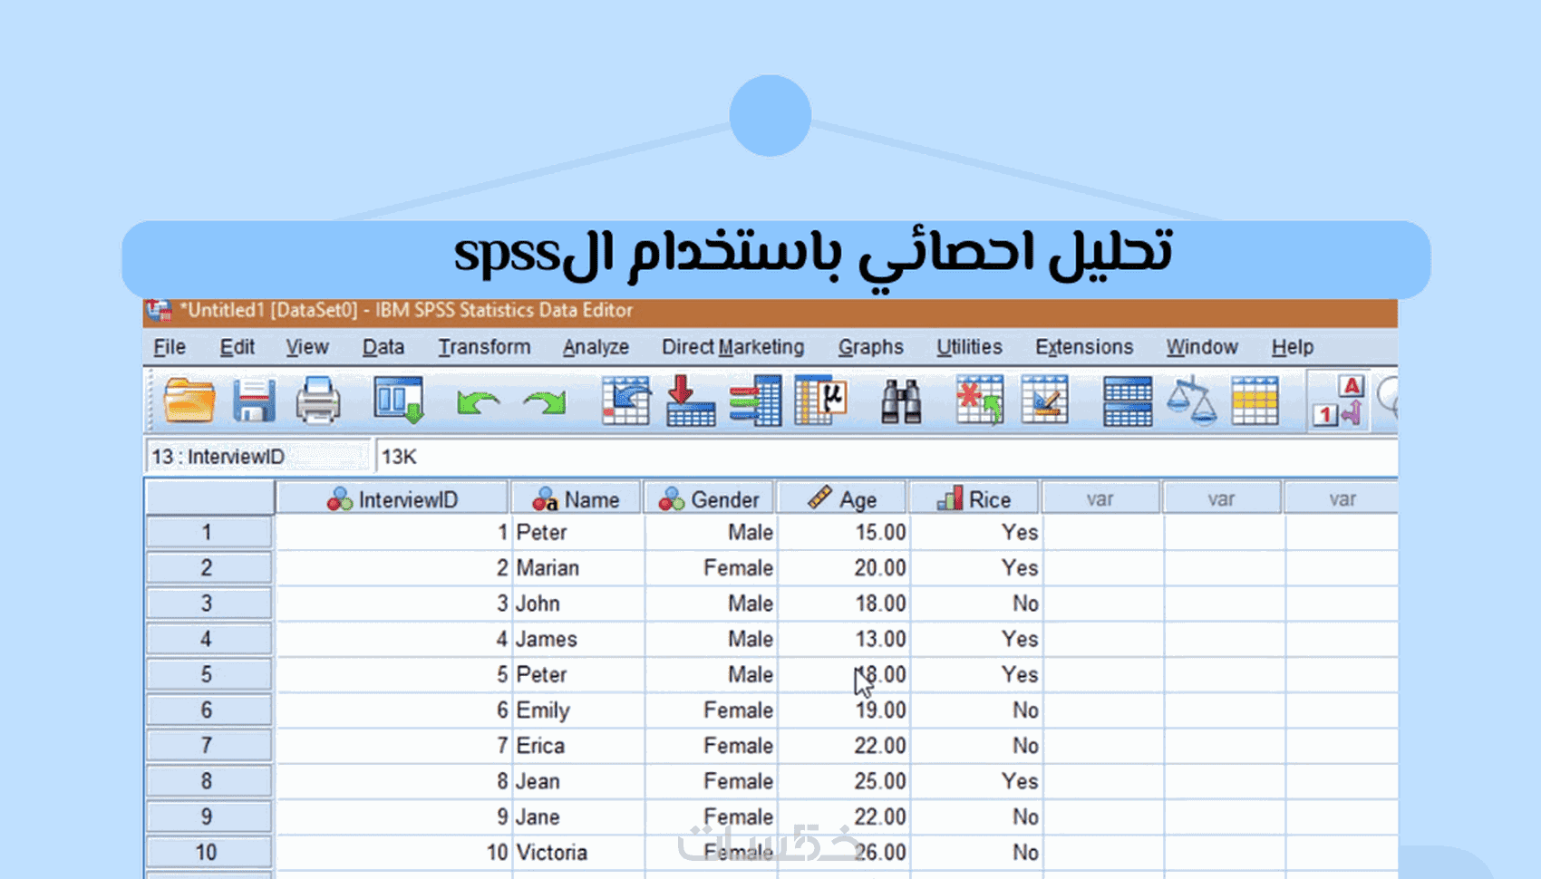Click the Age cell showing 13.00
1541x879 pixels.
844,639
